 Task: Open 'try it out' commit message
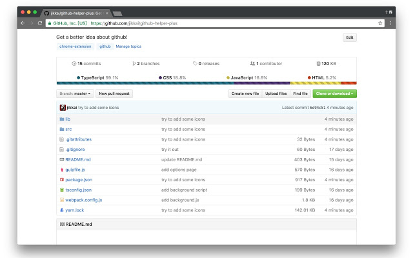point(170,149)
